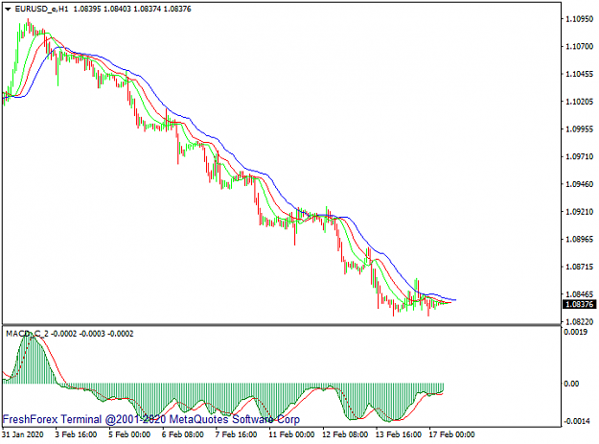Screen dimensions: 599x444
Task: Click the 1.10205 price scale label
Action: 580,102
